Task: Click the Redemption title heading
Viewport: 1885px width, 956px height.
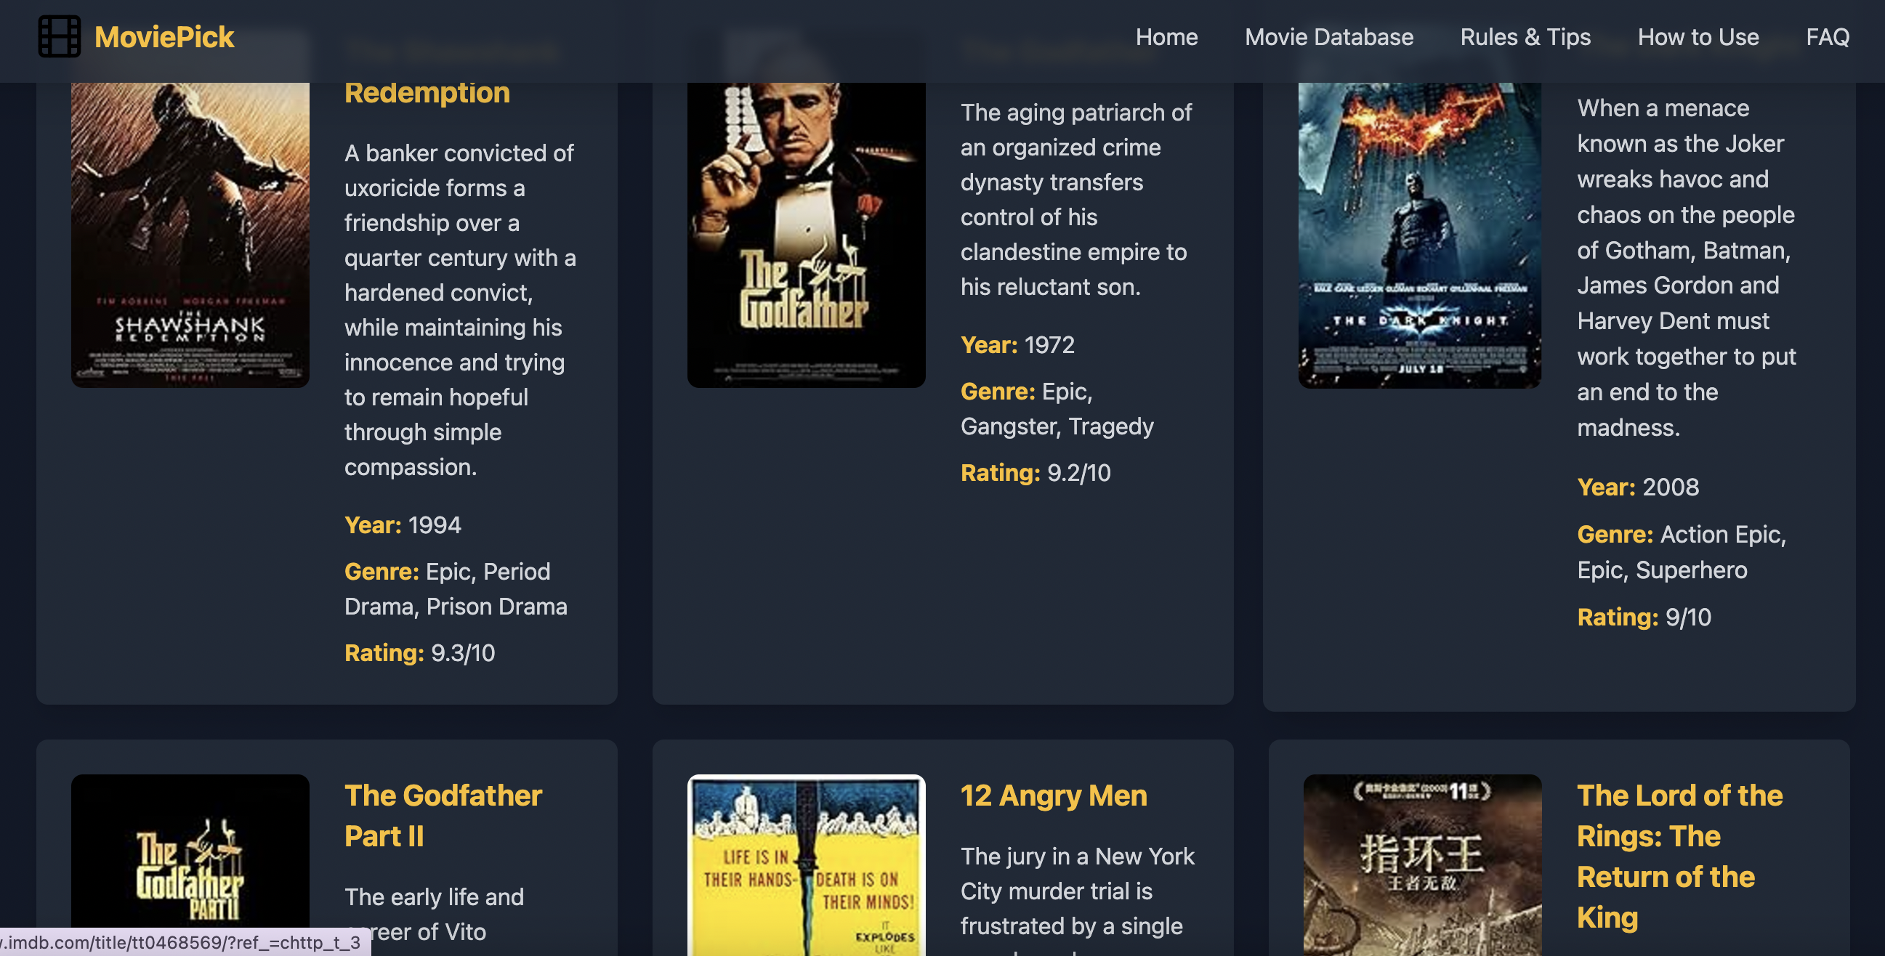Action: point(427,93)
